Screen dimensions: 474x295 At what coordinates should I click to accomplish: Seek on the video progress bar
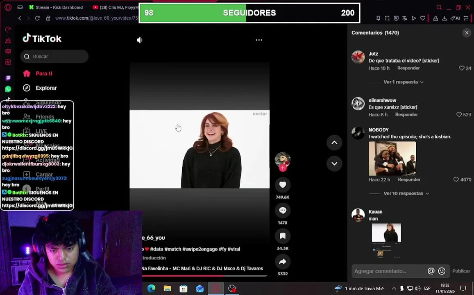tap(205, 275)
